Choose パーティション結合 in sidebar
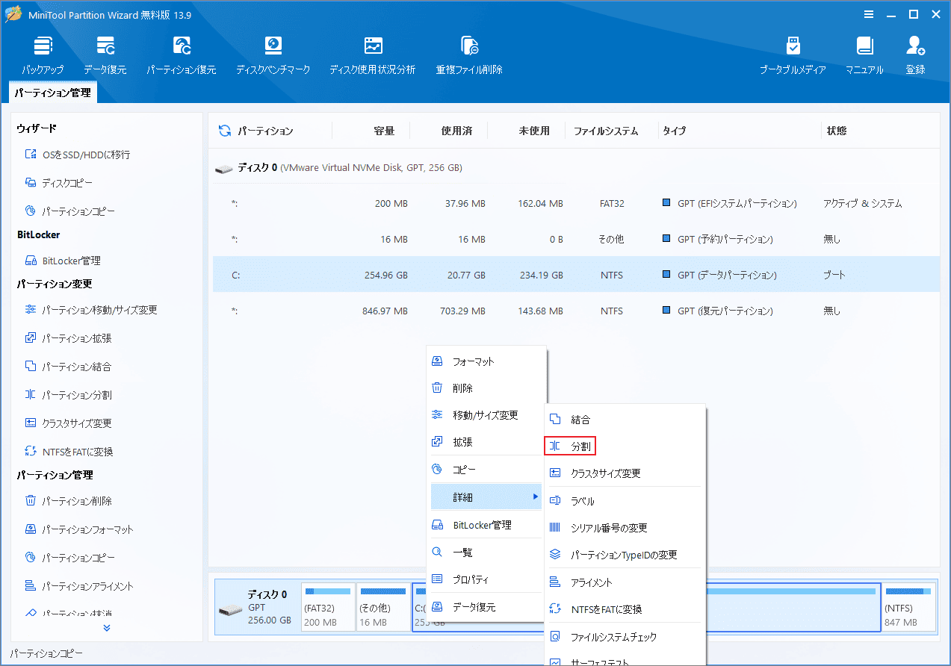Screen dimensions: 951x666 (68, 367)
